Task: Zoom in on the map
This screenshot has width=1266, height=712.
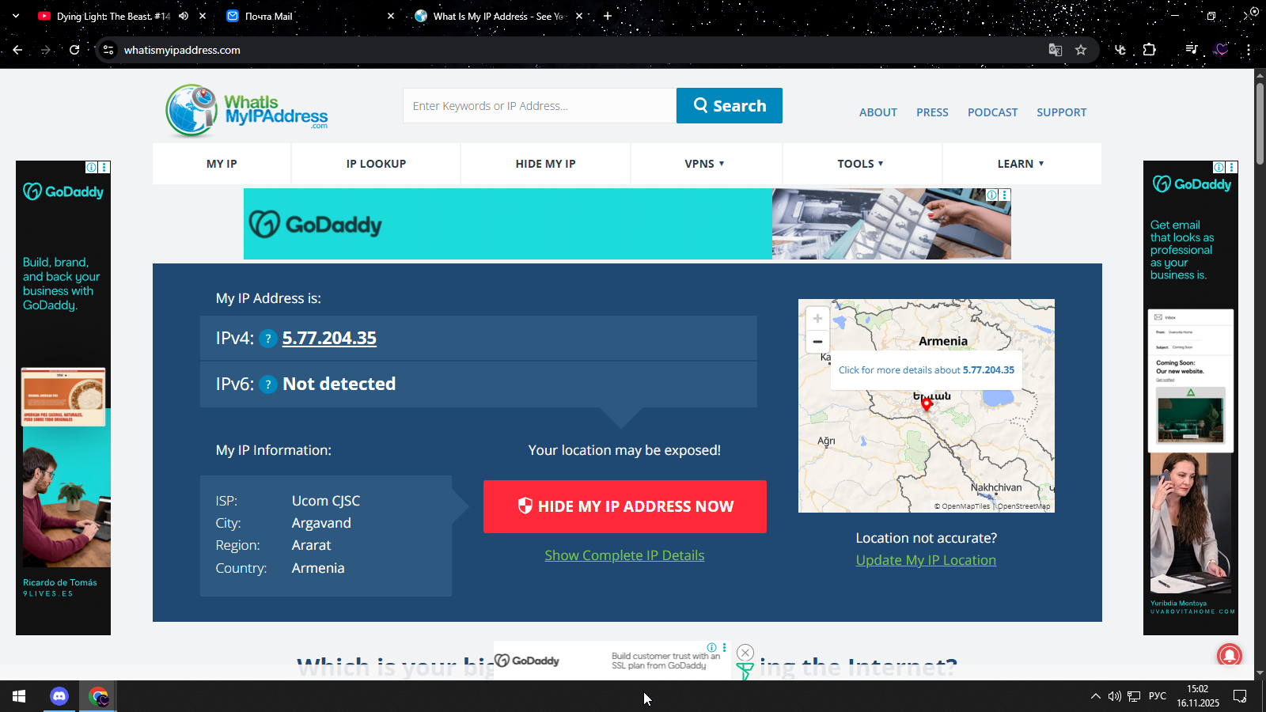Action: pyautogui.click(x=817, y=319)
